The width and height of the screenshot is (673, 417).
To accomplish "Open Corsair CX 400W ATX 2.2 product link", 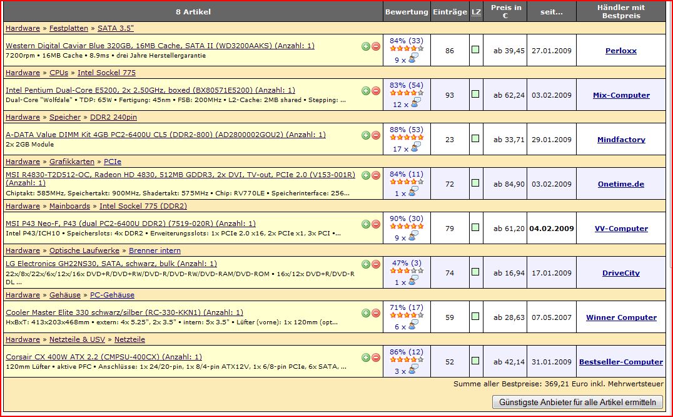I will (104, 357).
